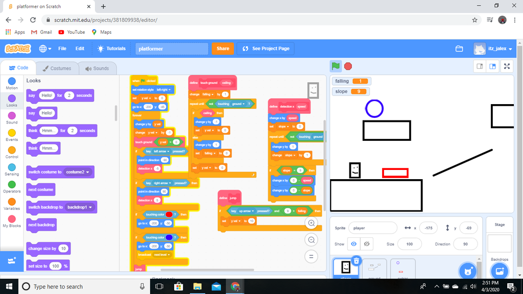Open the language globe dropdown

[x=45, y=48]
